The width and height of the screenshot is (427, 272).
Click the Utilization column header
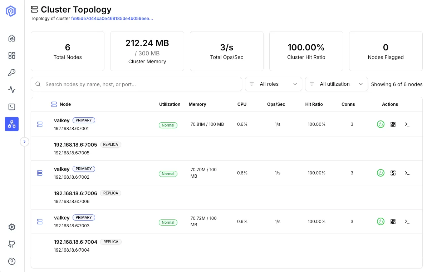pyautogui.click(x=170, y=104)
